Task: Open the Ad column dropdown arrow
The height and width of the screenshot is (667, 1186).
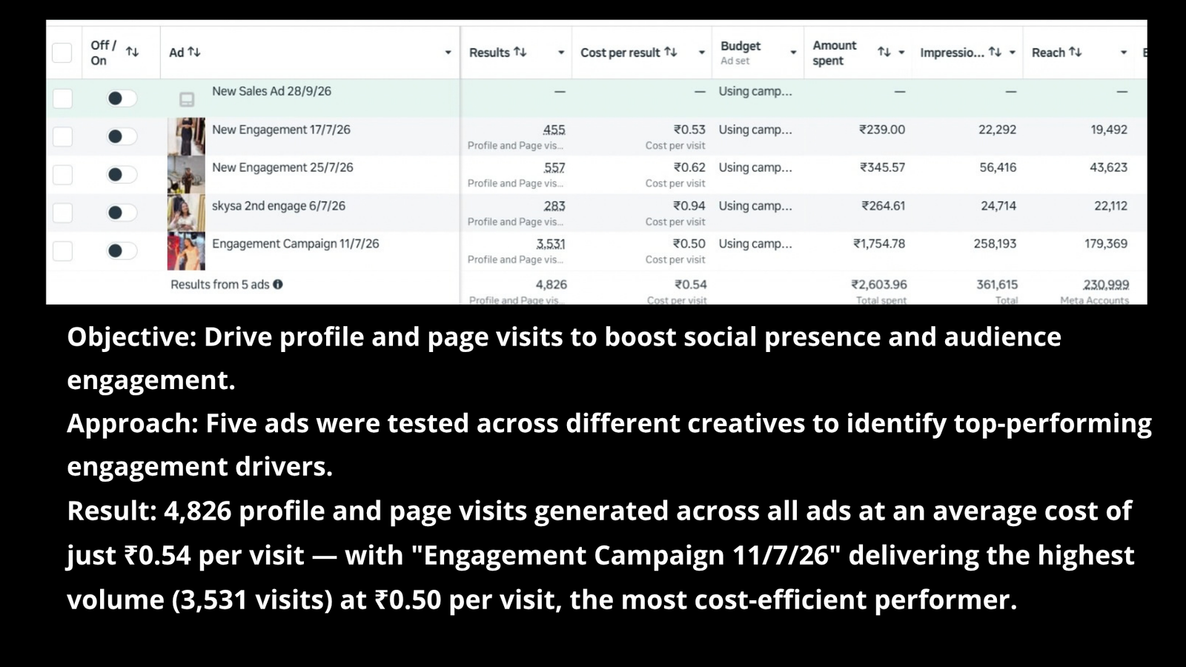Action: point(448,53)
